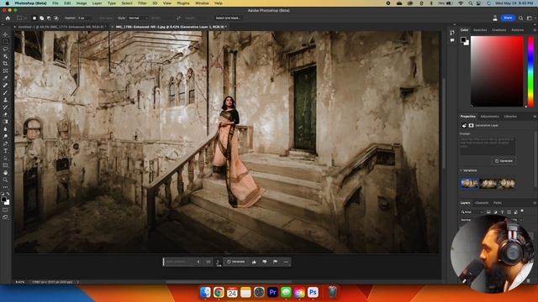Select the Brush tool
Image resolution: width=538 pixels, height=302 pixels.
pos(5,93)
